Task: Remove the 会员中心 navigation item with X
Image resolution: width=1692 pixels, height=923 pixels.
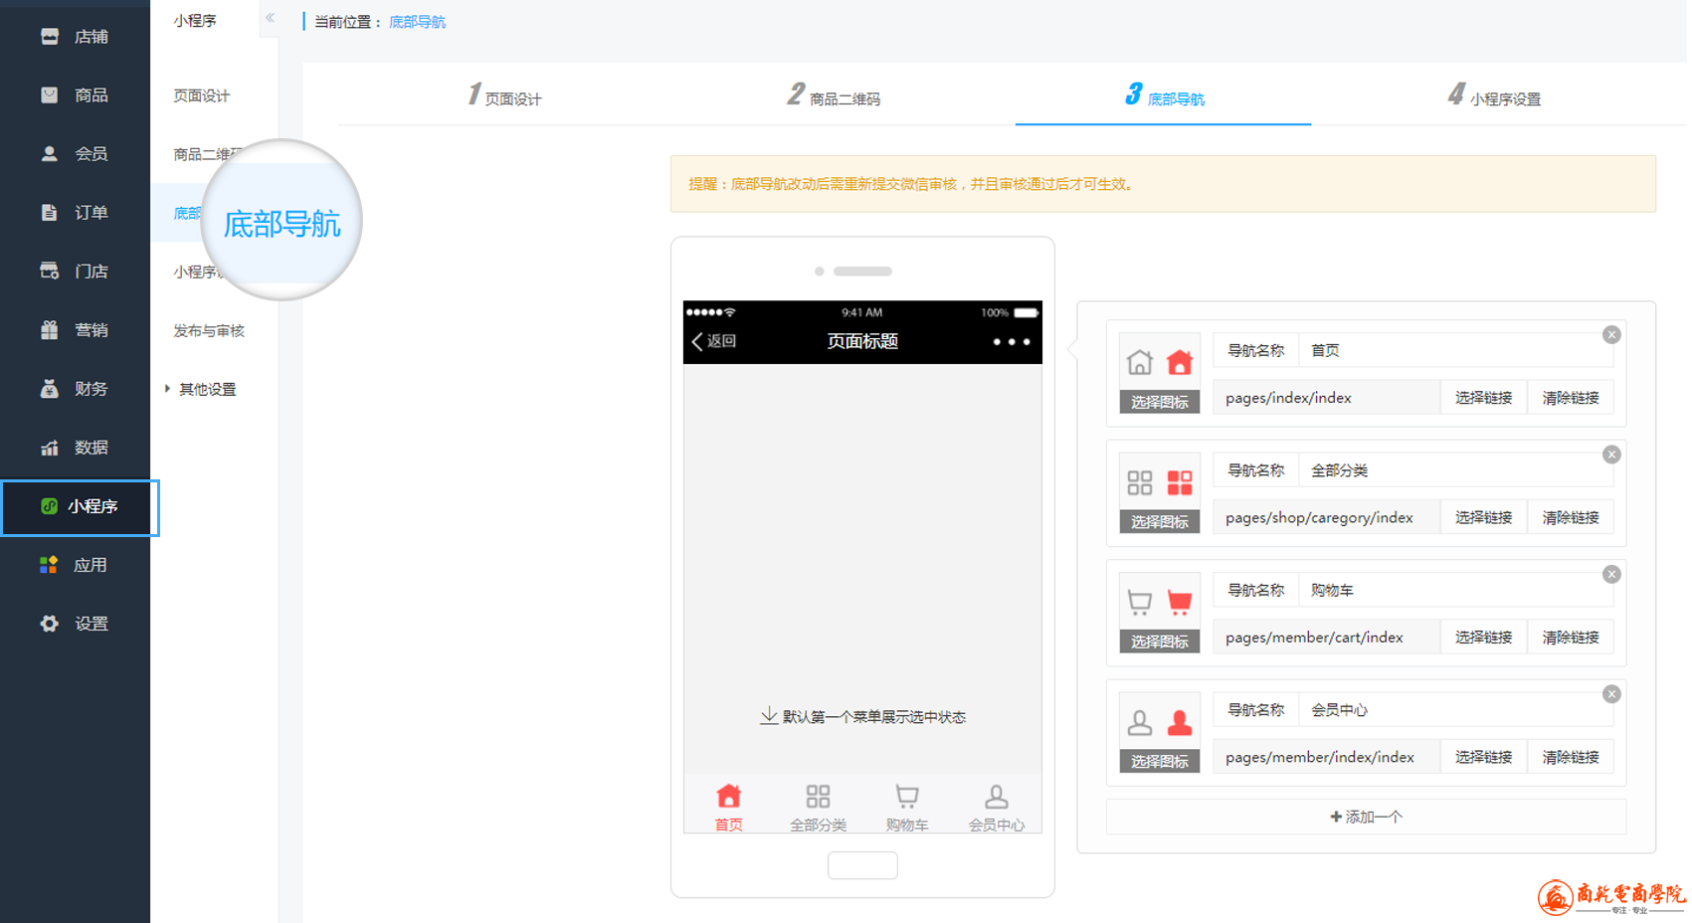Action: (x=1611, y=694)
